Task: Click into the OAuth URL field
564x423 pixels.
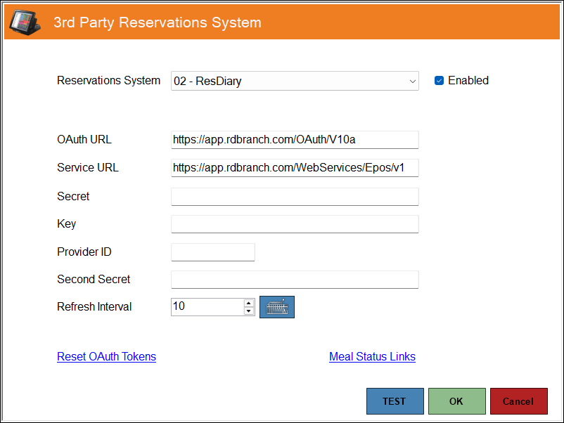Action: pyautogui.click(x=295, y=139)
